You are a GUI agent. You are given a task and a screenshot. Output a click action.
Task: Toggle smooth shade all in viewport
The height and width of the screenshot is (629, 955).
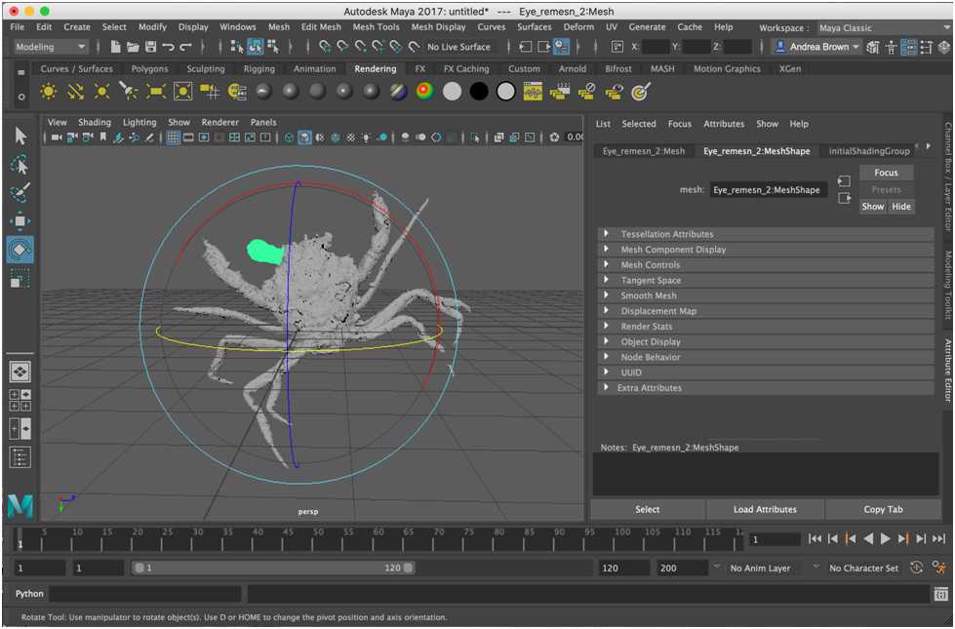click(x=304, y=138)
